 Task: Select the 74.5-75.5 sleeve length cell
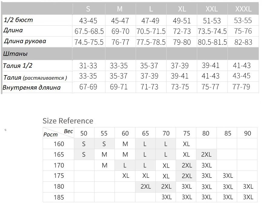tap(89, 42)
